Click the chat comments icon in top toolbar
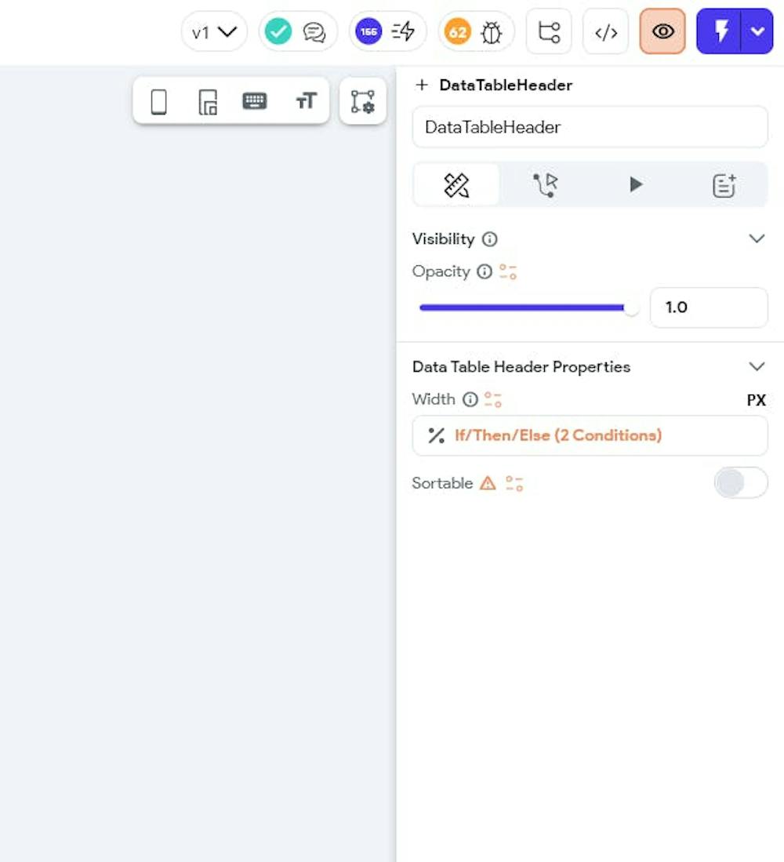This screenshot has width=784, height=862. pos(315,31)
